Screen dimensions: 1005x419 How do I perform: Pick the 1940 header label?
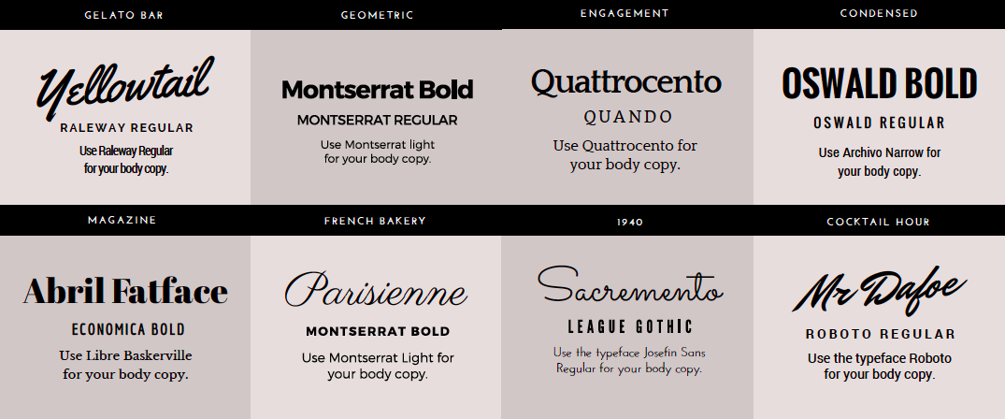pos(630,222)
